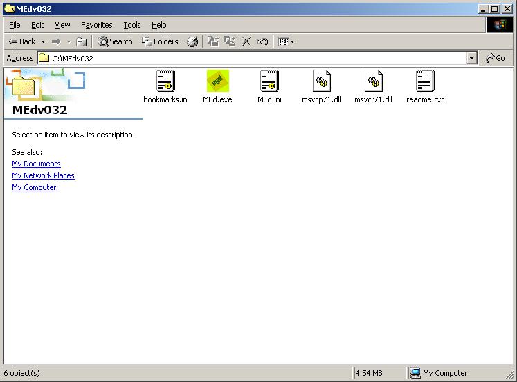This screenshot has width=517, height=382.
Task: Select the msvcr71.dll file icon
Action: click(x=373, y=81)
